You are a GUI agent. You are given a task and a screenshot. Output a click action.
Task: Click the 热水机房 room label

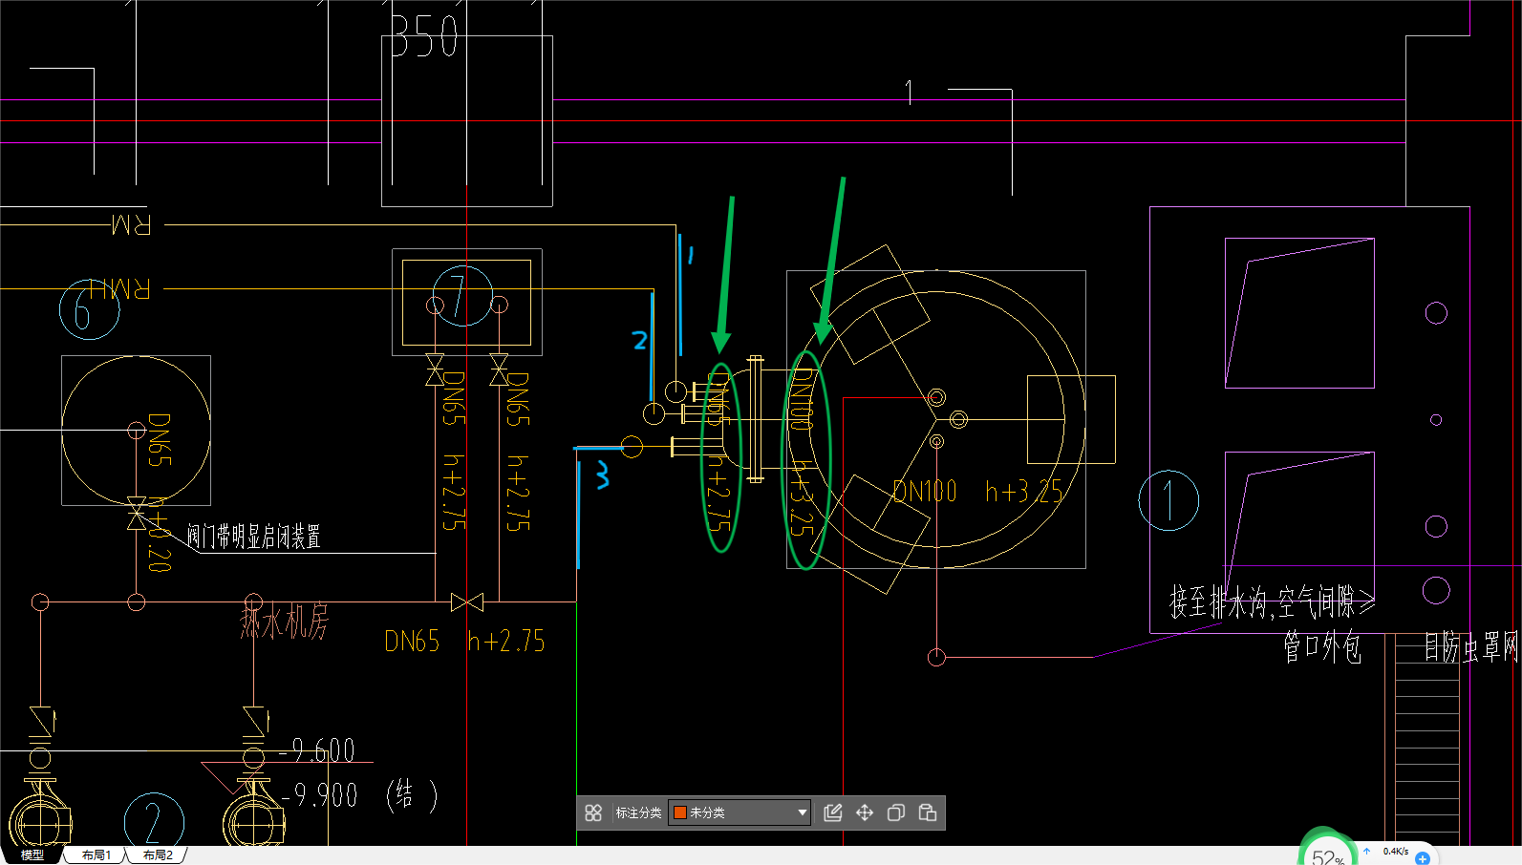point(284,621)
